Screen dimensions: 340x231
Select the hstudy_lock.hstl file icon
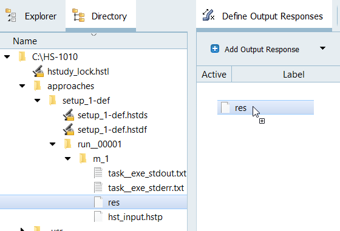[x=38, y=71]
